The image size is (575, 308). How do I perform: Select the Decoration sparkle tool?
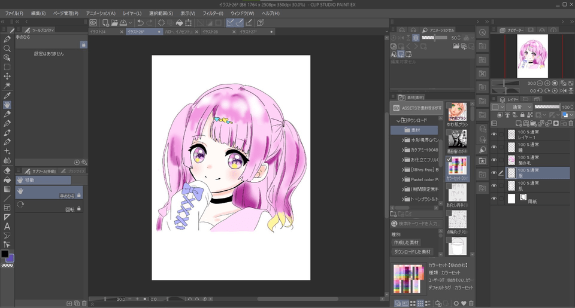[x=7, y=151]
